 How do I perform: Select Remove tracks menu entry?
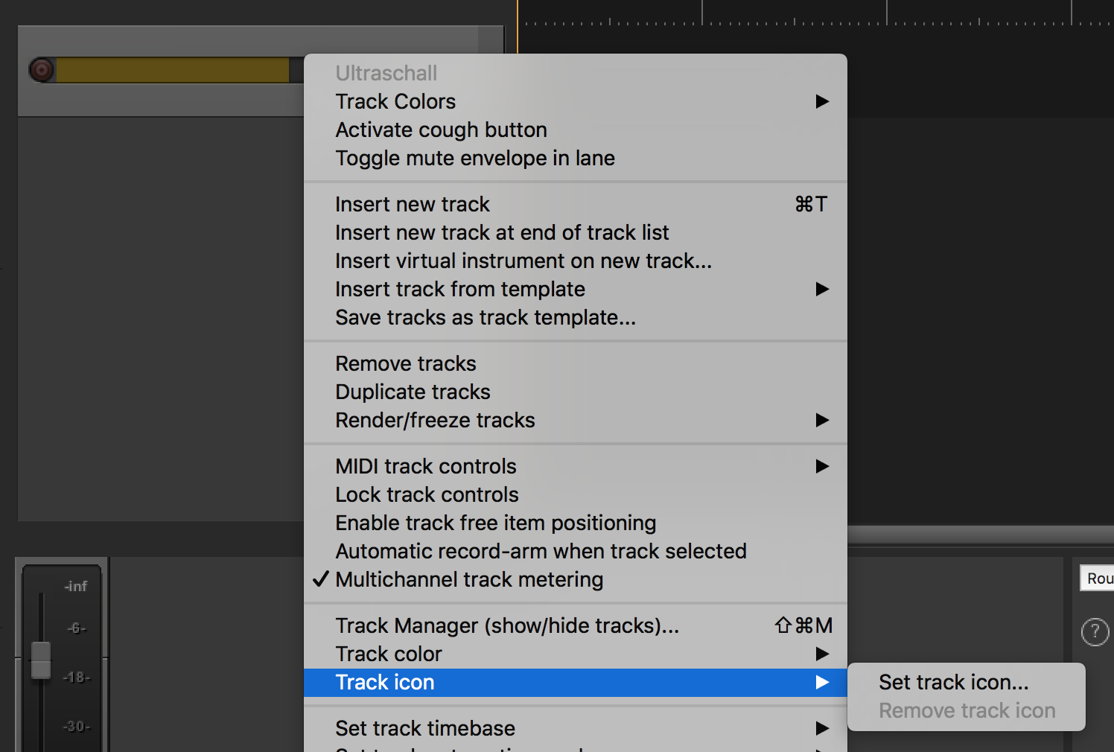click(406, 363)
